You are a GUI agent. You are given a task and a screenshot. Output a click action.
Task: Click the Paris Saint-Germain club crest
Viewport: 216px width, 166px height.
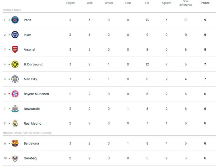[x=15, y=20]
